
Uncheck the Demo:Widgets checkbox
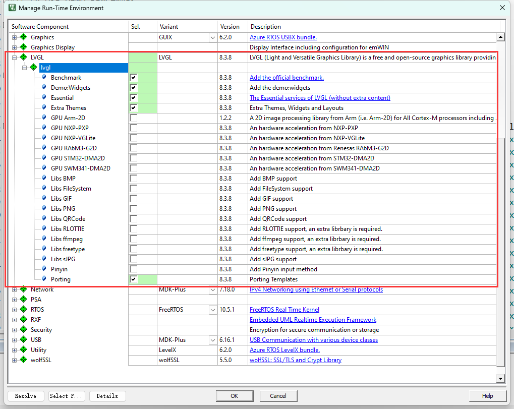[x=133, y=88]
